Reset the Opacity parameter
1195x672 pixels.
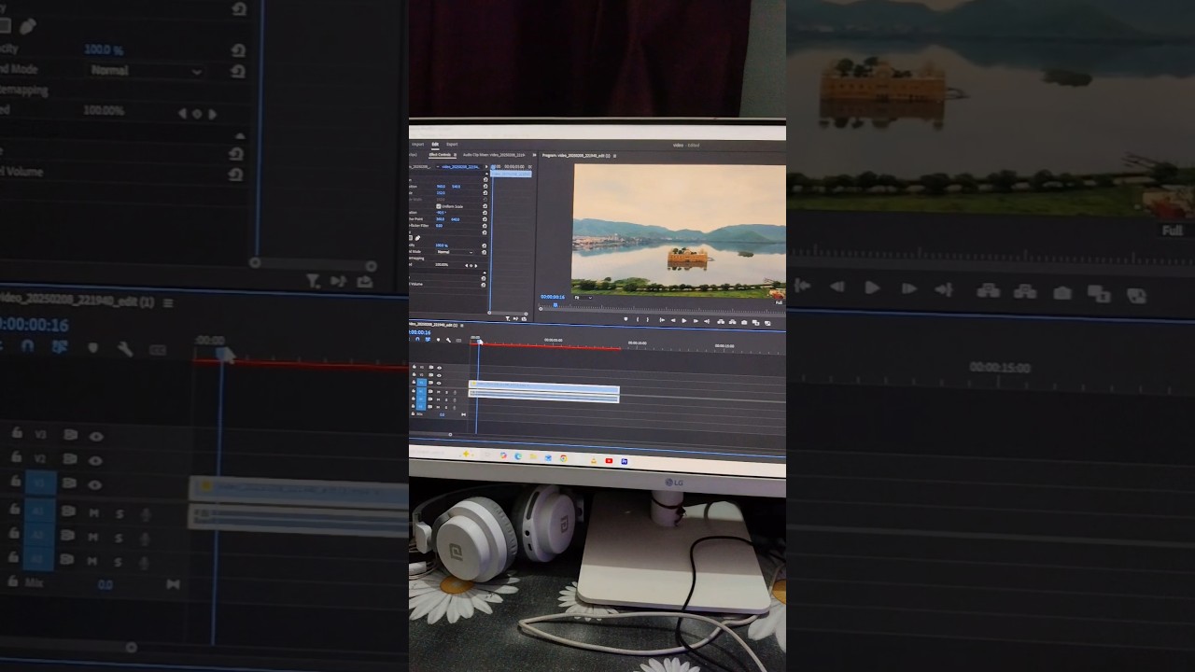click(x=484, y=245)
